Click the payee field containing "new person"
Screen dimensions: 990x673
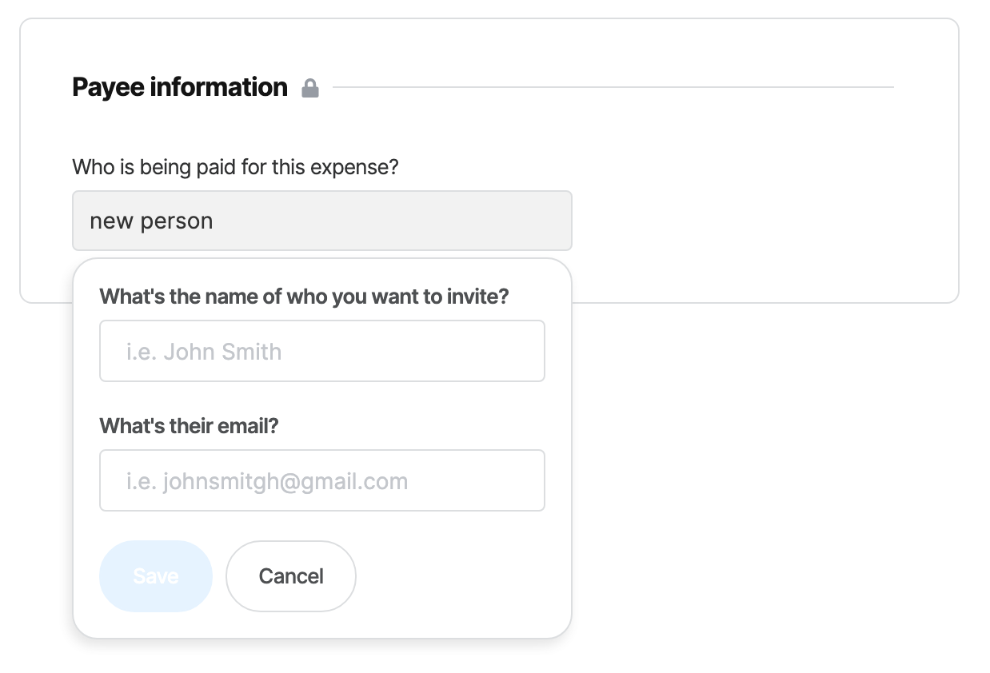tap(321, 221)
